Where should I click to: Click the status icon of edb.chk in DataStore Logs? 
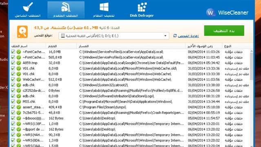19,96
